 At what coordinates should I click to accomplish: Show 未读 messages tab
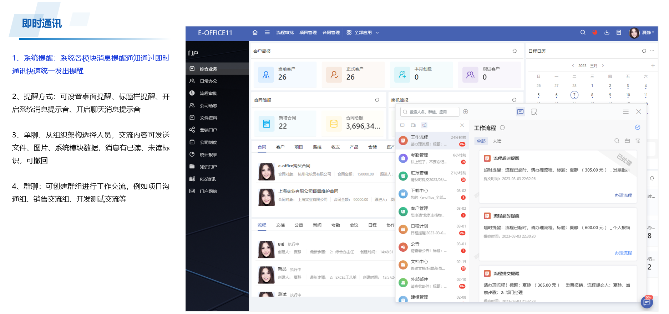497,141
